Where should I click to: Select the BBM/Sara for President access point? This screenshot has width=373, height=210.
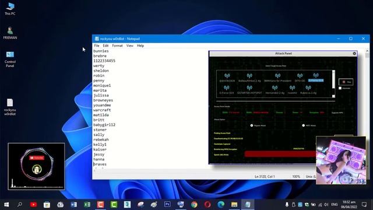[x=277, y=78]
